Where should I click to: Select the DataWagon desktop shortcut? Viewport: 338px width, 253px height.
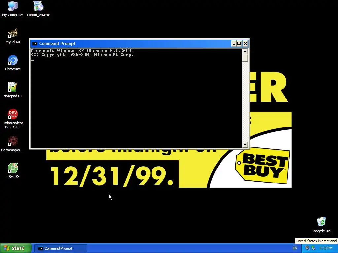[13, 144]
